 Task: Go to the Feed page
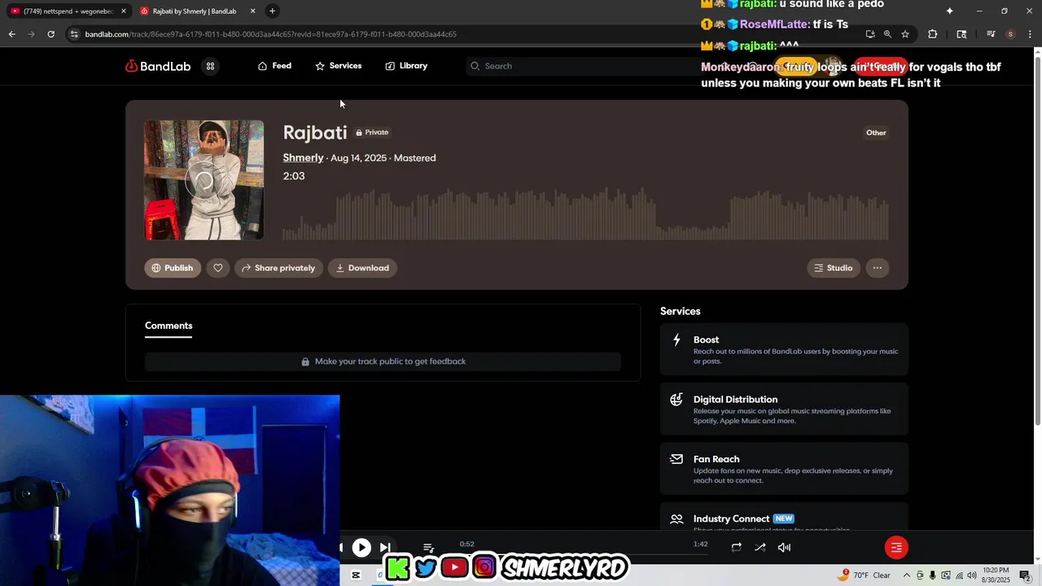[274, 66]
